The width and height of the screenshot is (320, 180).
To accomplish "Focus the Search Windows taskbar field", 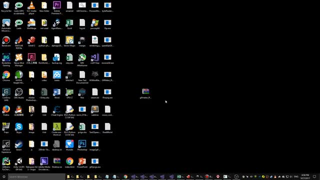I will (36, 176).
